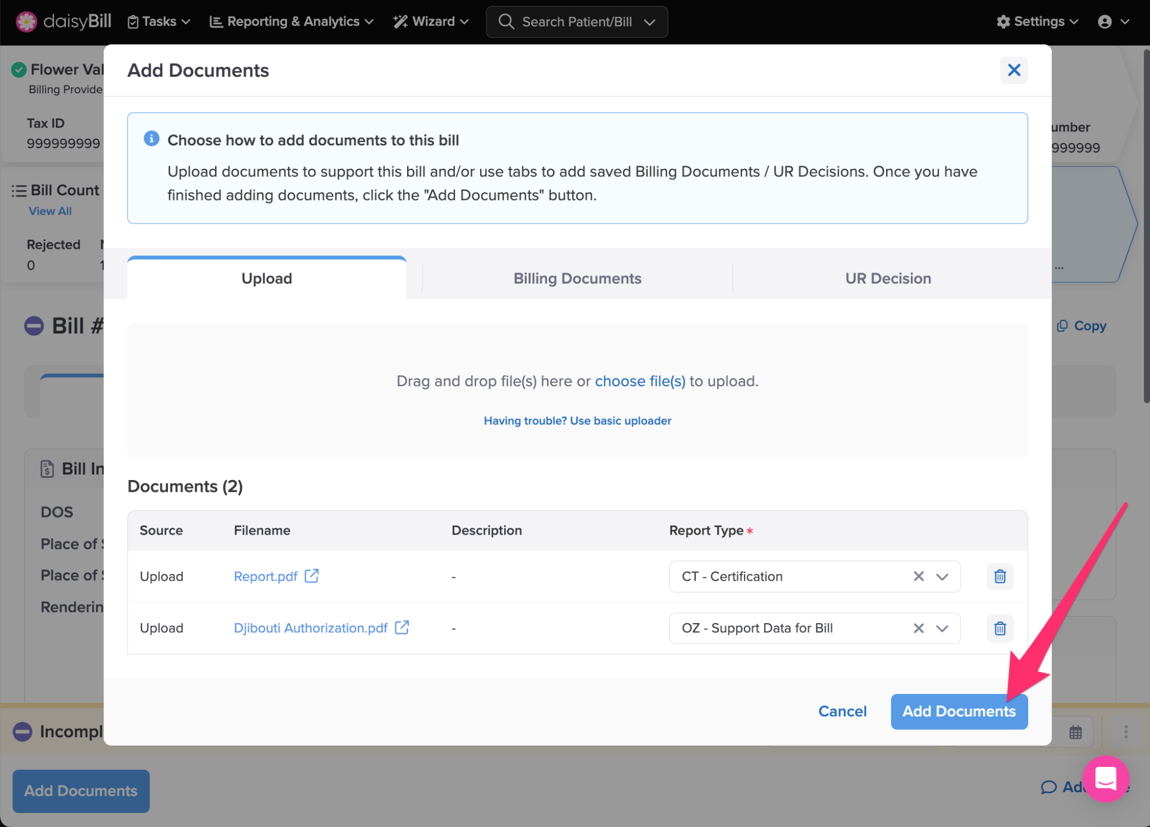The height and width of the screenshot is (827, 1150).
Task: Click the blue Add Documents button
Action: pyautogui.click(x=959, y=711)
